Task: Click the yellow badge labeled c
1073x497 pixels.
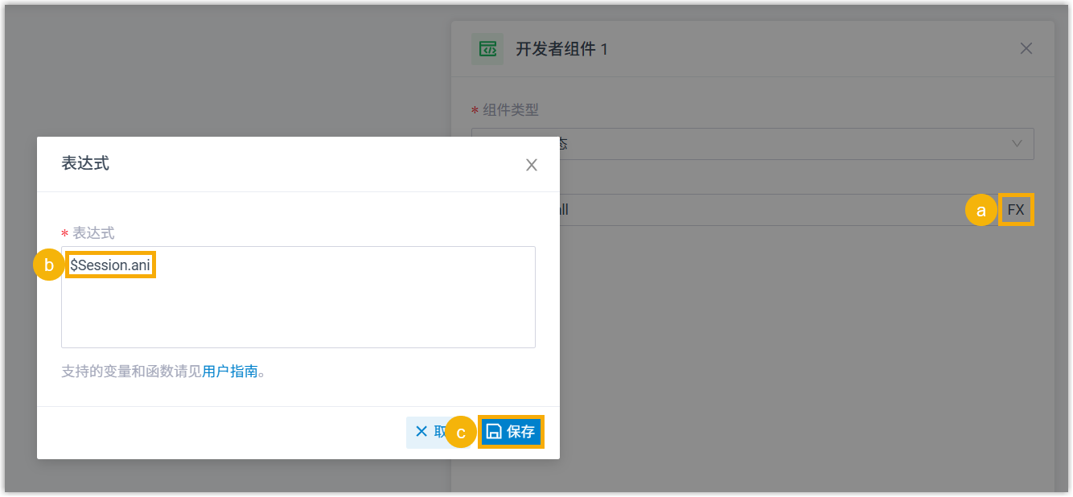Action: point(461,433)
